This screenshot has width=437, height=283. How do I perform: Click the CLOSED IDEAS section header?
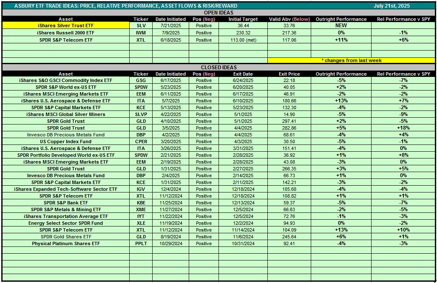pyautogui.click(x=218, y=68)
